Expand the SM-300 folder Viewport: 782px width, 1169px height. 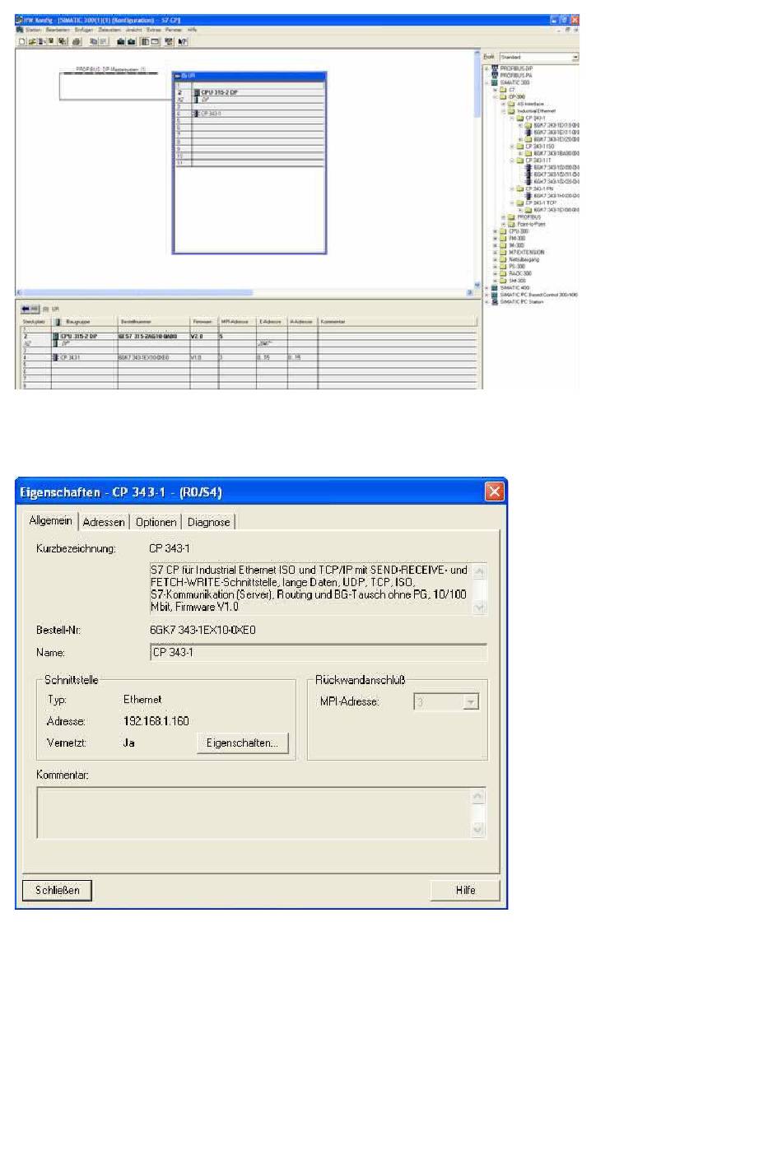[496, 280]
